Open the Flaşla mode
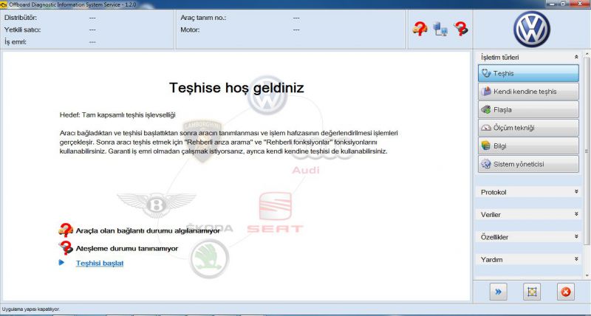Viewport: 591px width, 316px height. (528, 109)
